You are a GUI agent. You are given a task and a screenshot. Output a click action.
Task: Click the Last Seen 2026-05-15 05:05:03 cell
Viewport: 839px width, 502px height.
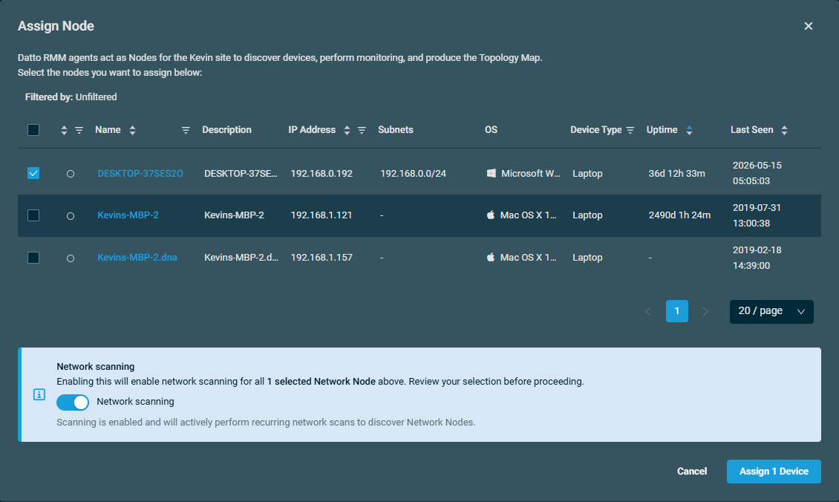point(757,173)
